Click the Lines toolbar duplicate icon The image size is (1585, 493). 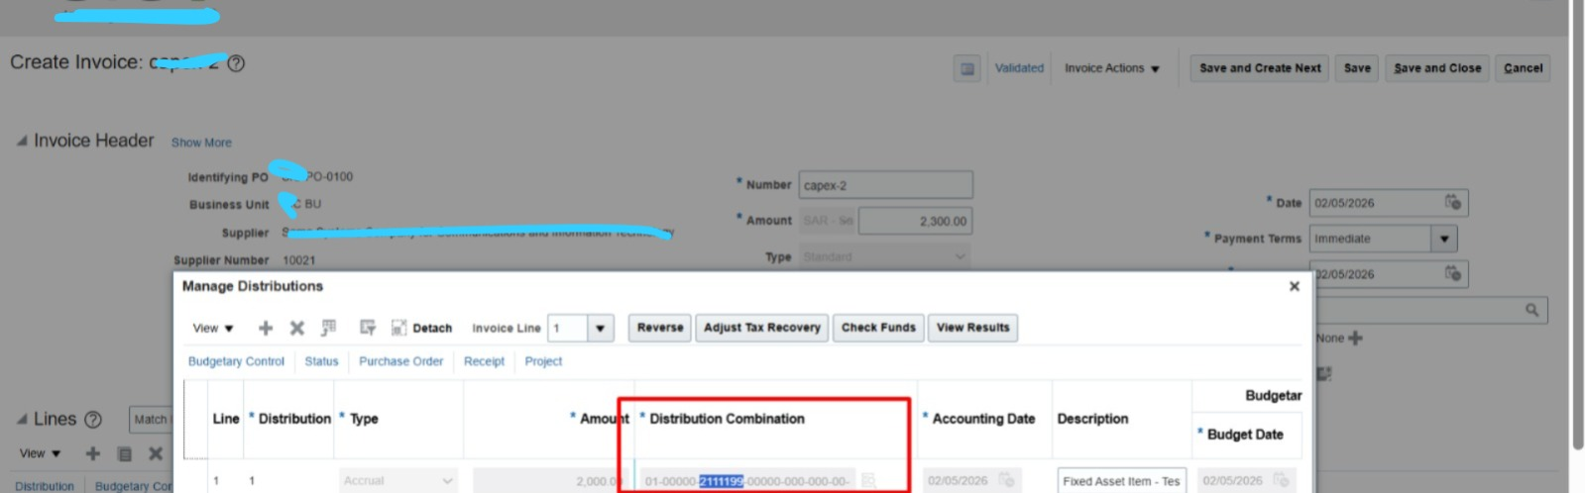[125, 453]
